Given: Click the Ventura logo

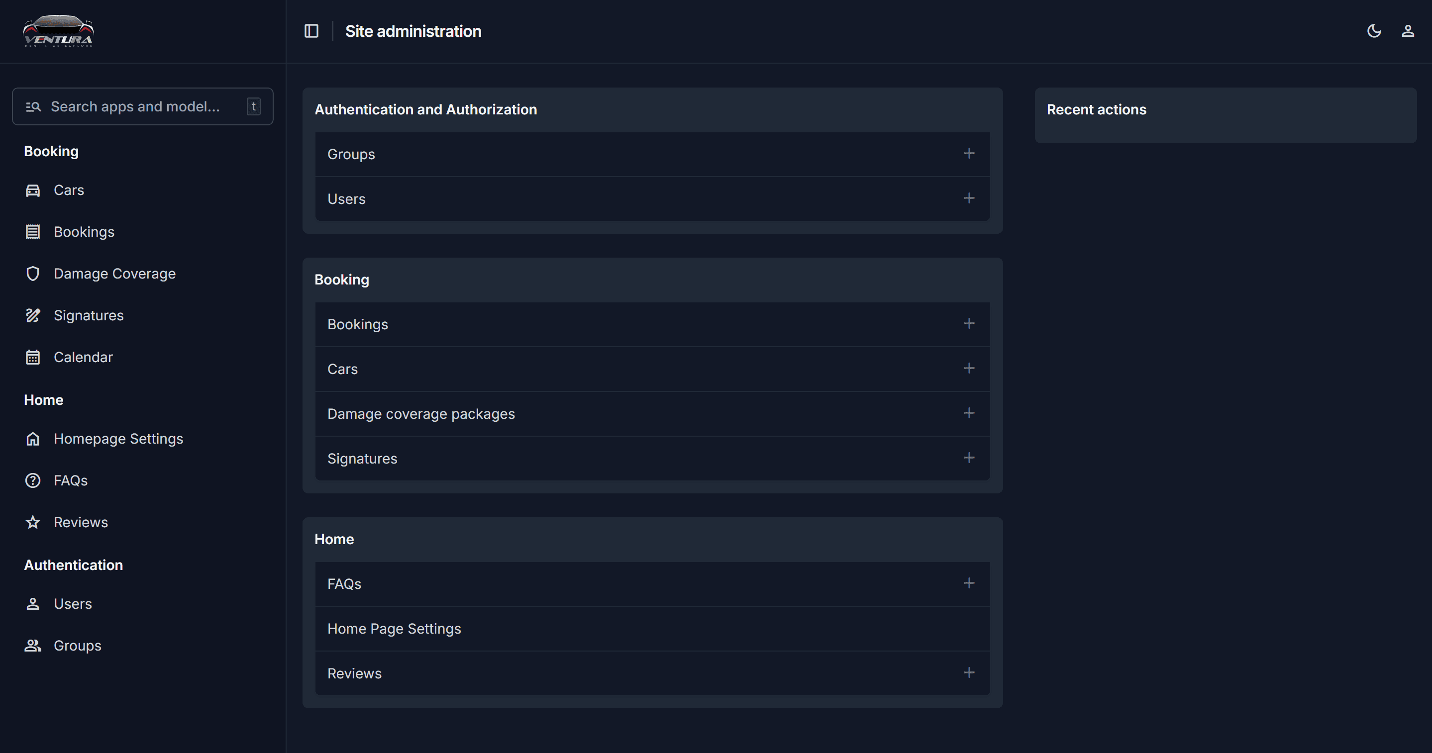Looking at the screenshot, I should 58,31.
